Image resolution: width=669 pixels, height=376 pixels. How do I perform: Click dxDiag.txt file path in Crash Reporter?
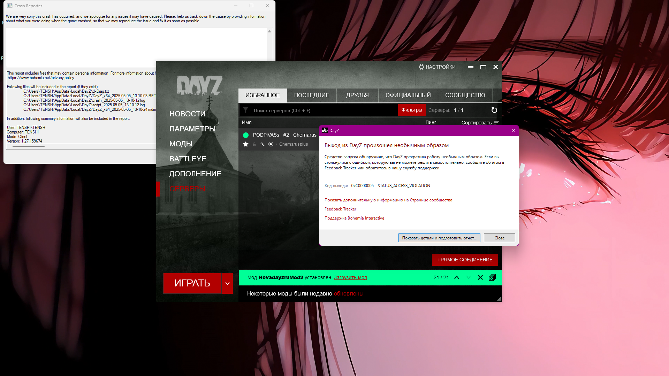pyautogui.click(x=66, y=91)
